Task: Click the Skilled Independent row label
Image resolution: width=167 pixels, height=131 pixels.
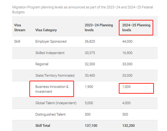Action: (x=50, y=53)
